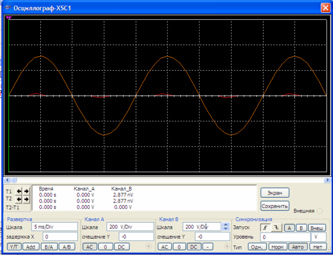Set Channel B coupling to DC
Screen dimensions: 333x255
194,247
